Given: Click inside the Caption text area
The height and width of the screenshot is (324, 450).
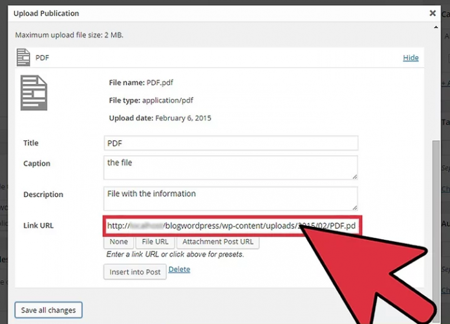Looking at the screenshot, I should 230,167.
